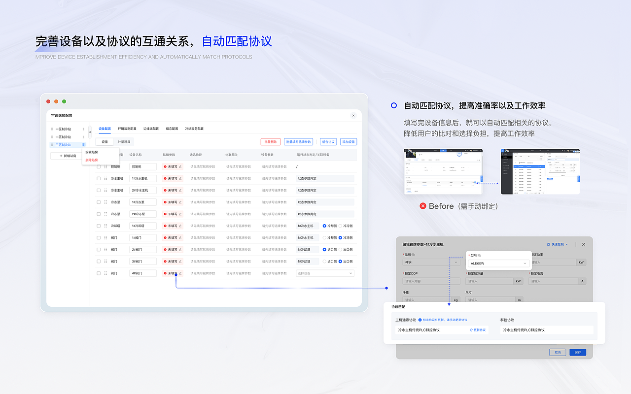This screenshot has height=394, width=631.
Task: Open the 选择设备 dropdown in the 4#阀门 row
Action: point(325,273)
